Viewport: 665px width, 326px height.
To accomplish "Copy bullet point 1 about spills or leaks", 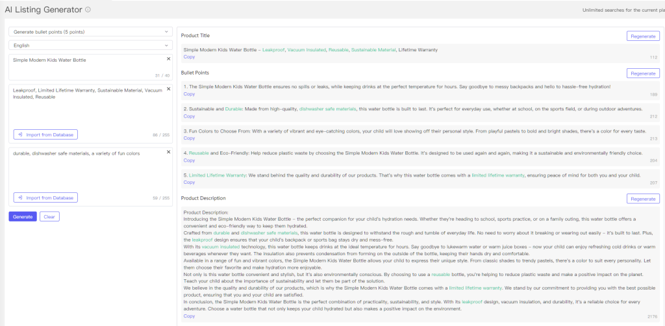I will click(189, 94).
